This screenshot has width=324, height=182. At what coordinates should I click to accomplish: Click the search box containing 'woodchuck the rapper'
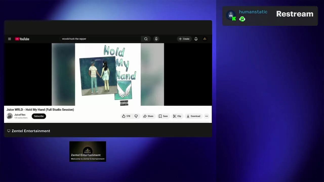click(100, 39)
